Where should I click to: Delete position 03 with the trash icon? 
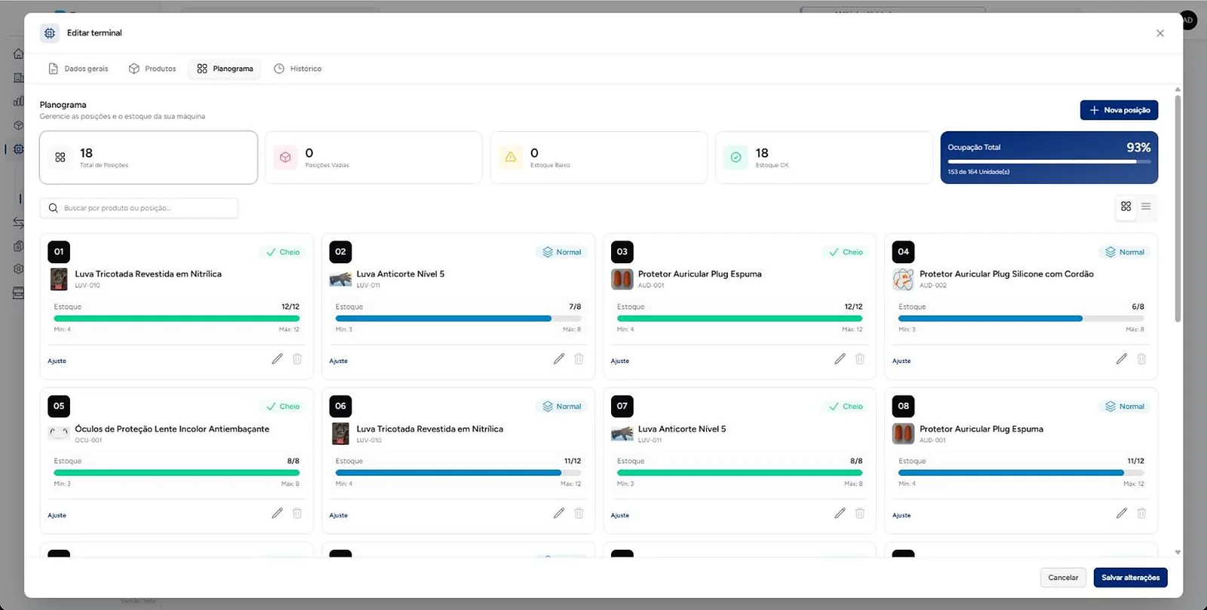click(860, 359)
